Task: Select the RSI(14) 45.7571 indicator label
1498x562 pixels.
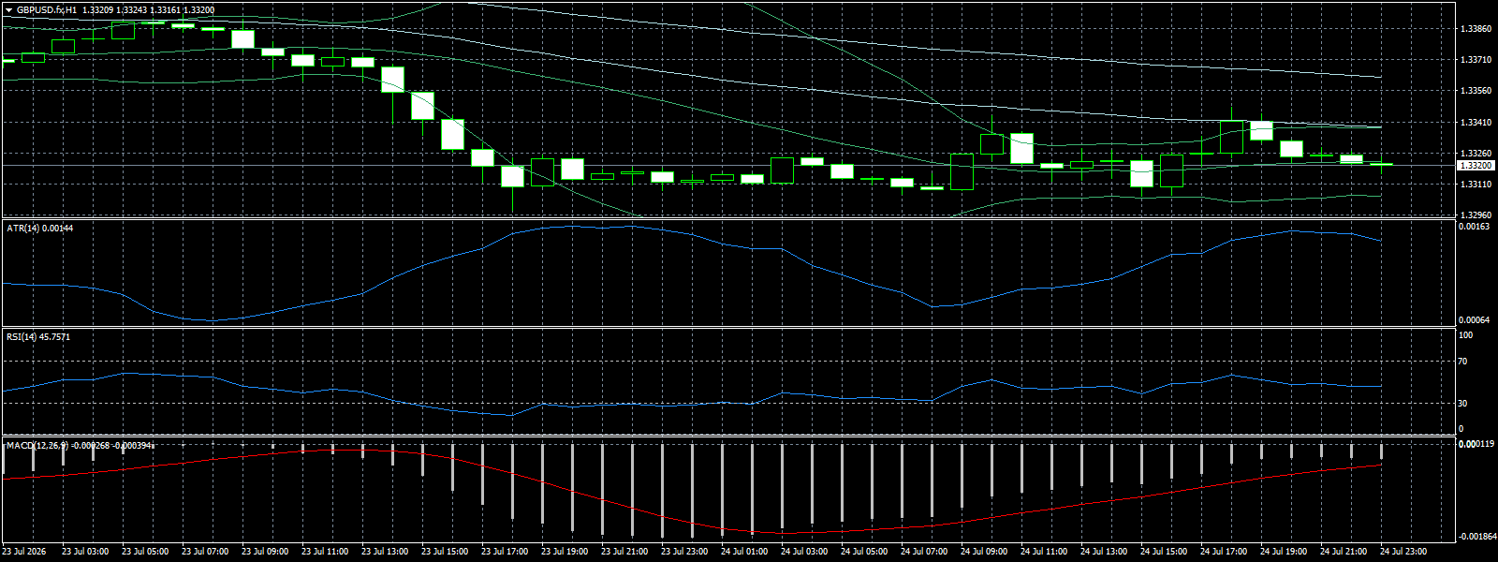Action: click(38, 337)
